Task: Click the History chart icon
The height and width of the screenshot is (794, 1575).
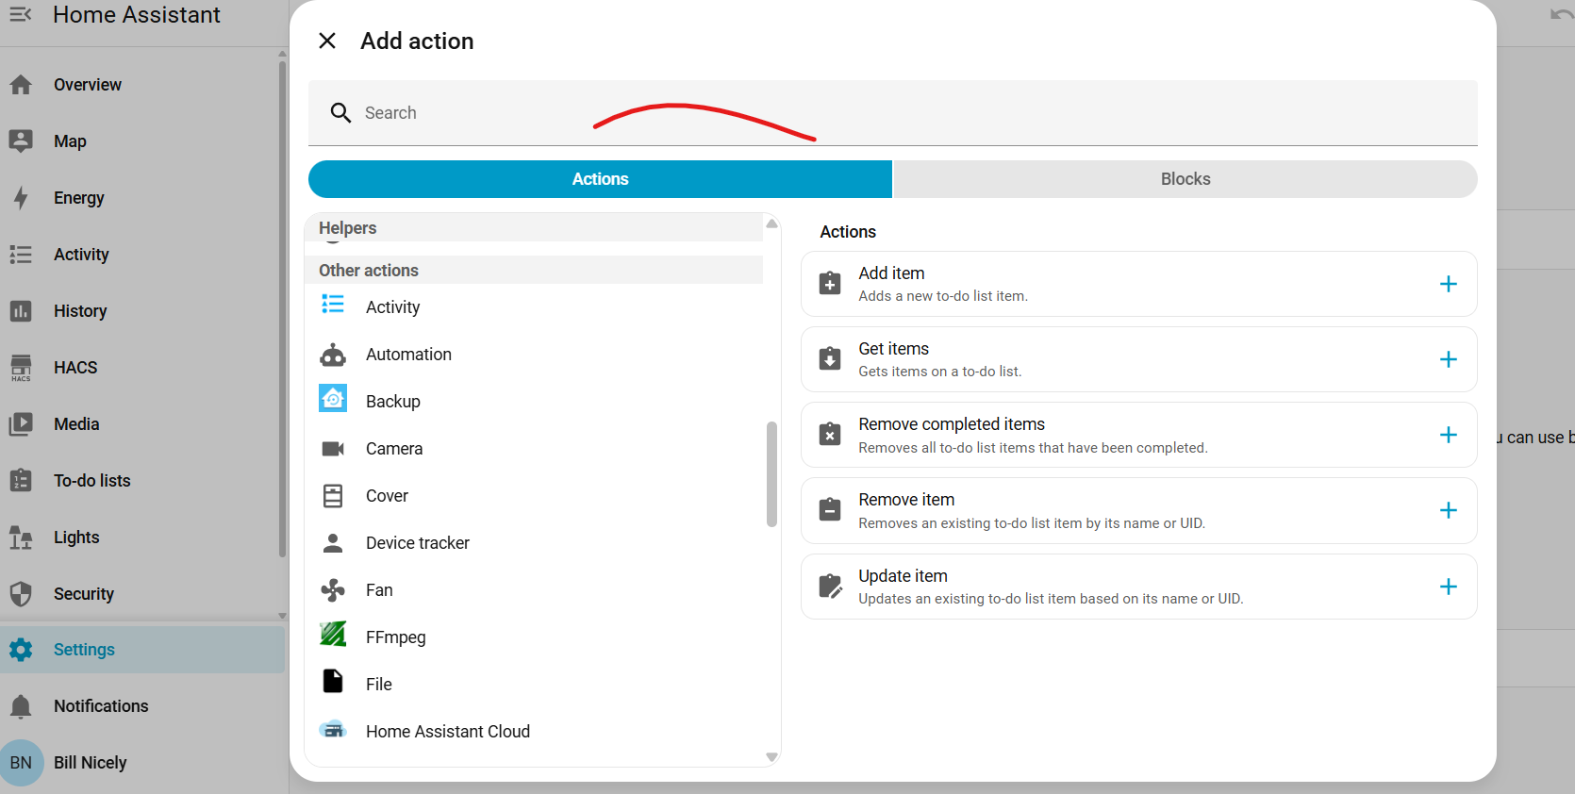Action: 21,311
